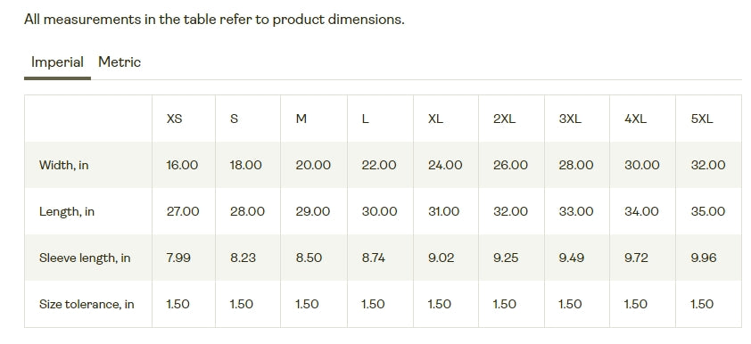Click the 2XL column header

click(x=504, y=119)
